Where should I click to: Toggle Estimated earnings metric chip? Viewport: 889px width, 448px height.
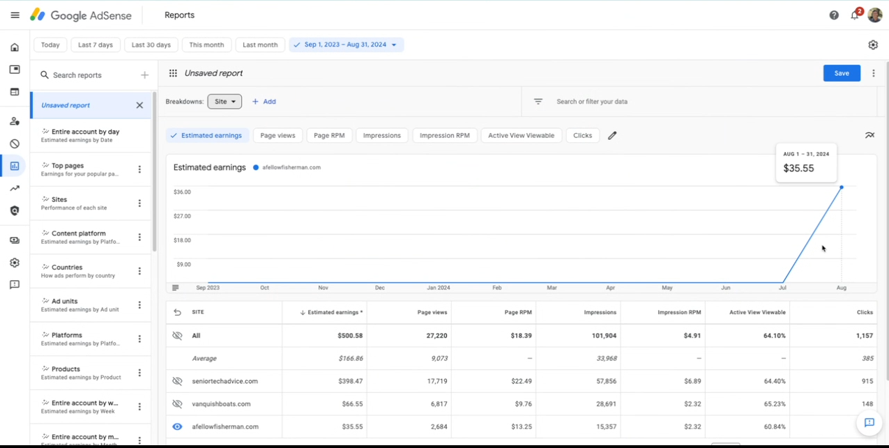pos(207,135)
